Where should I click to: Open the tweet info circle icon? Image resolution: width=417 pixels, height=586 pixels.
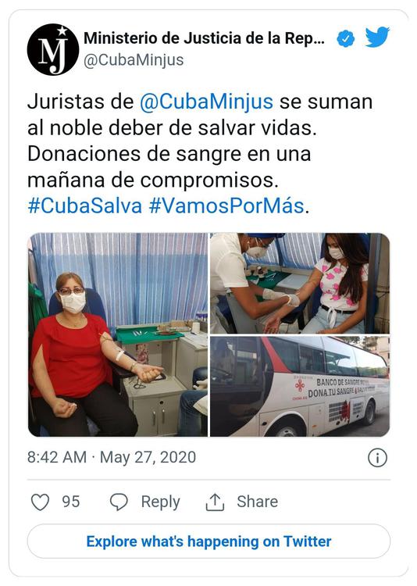pos(377,458)
